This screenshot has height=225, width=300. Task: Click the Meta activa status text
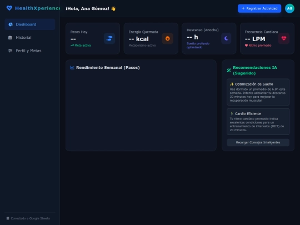[x=83, y=46]
